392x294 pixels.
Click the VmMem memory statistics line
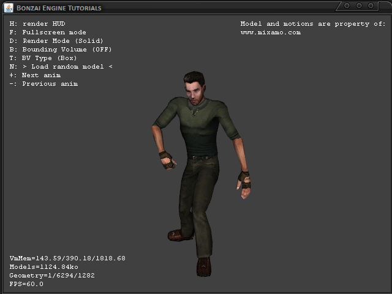67,258
